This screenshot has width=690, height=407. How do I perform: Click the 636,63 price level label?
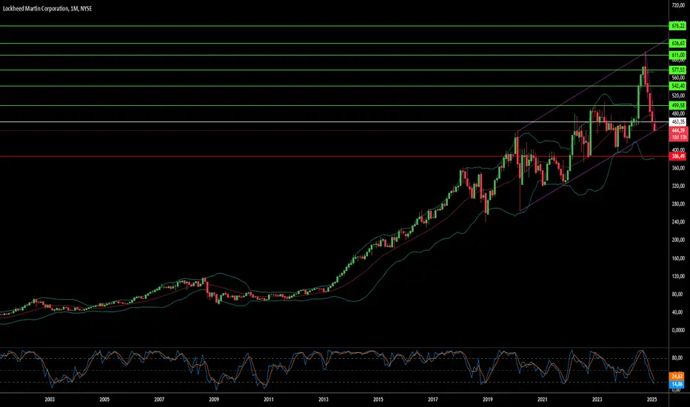pos(677,43)
